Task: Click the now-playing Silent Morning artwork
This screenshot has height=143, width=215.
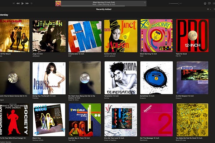Action: (58, 4)
